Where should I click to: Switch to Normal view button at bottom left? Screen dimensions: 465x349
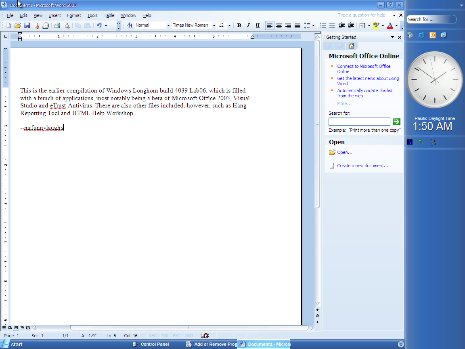4,328
